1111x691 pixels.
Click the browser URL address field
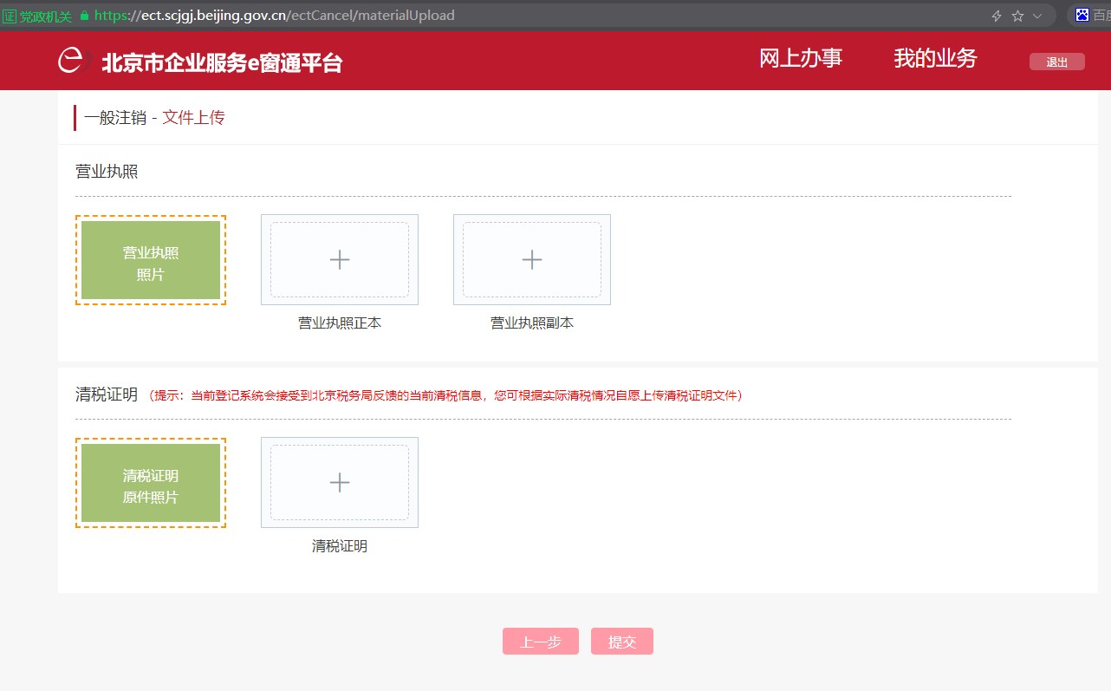(x=520, y=16)
